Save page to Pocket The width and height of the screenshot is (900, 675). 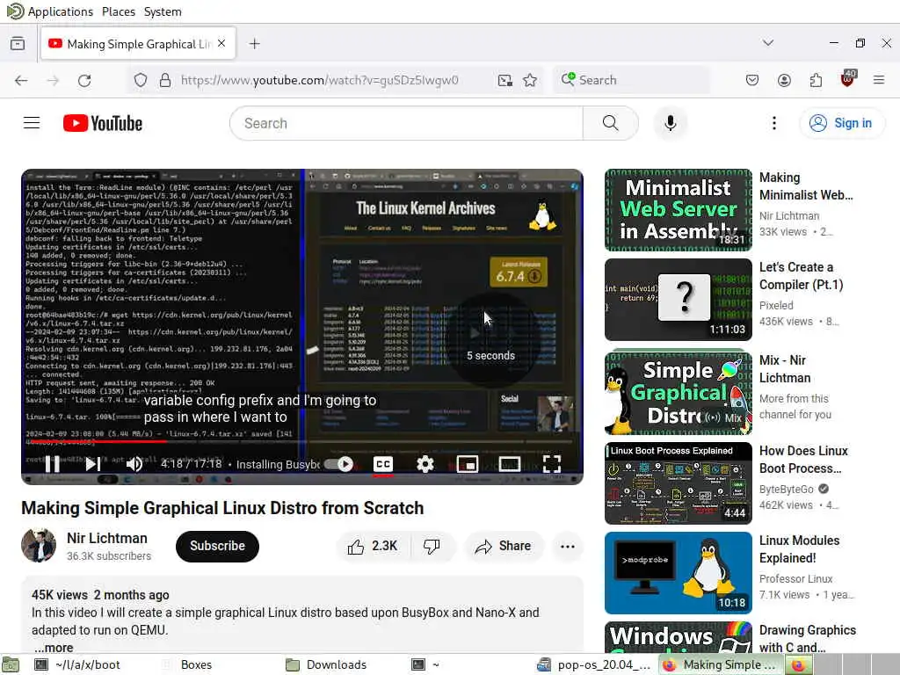click(752, 80)
